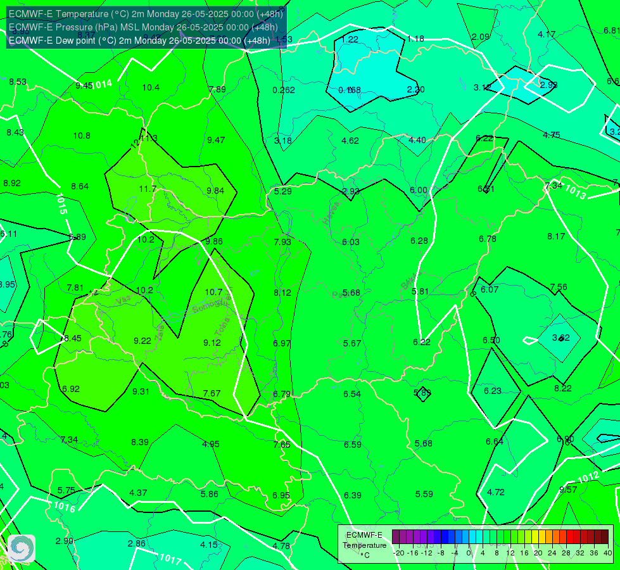Click the 4.95 grid value
The height and width of the screenshot is (570, 620).
coord(211,444)
